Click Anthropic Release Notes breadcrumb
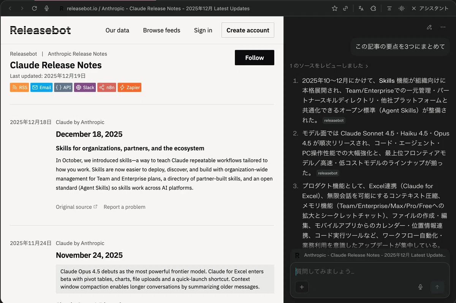 coord(78,54)
